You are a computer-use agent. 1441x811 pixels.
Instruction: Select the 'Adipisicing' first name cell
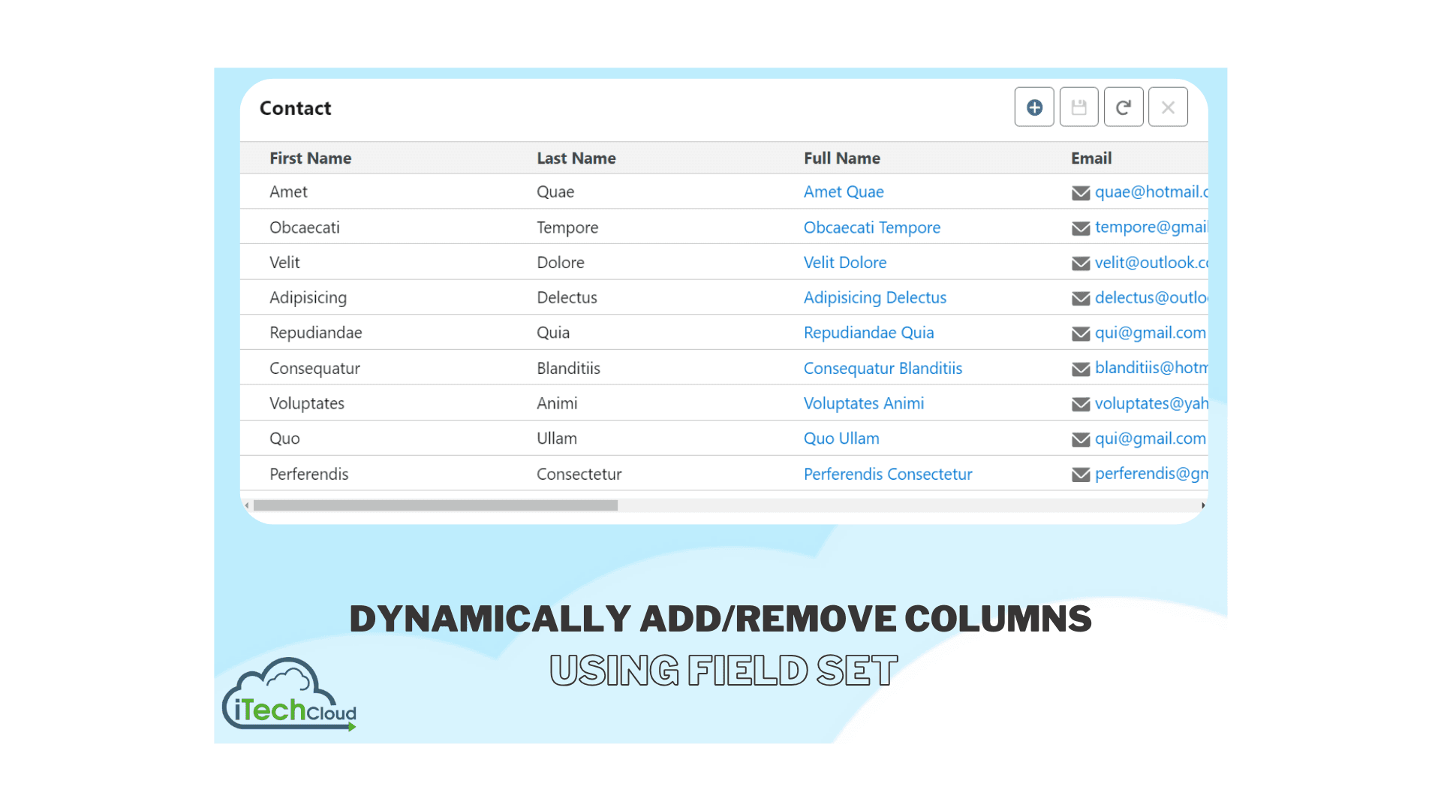tap(308, 298)
